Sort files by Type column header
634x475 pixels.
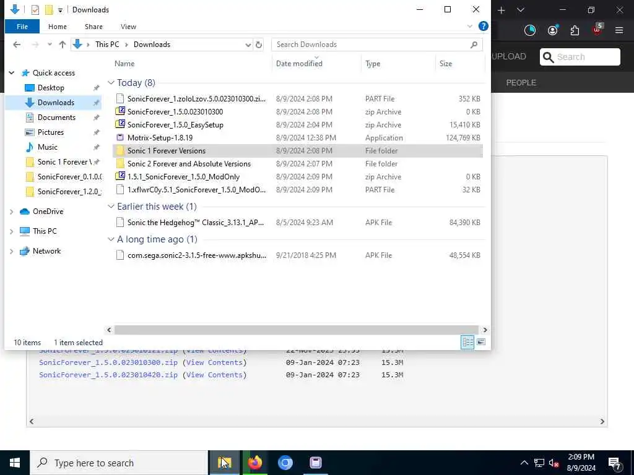(x=372, y=64)
